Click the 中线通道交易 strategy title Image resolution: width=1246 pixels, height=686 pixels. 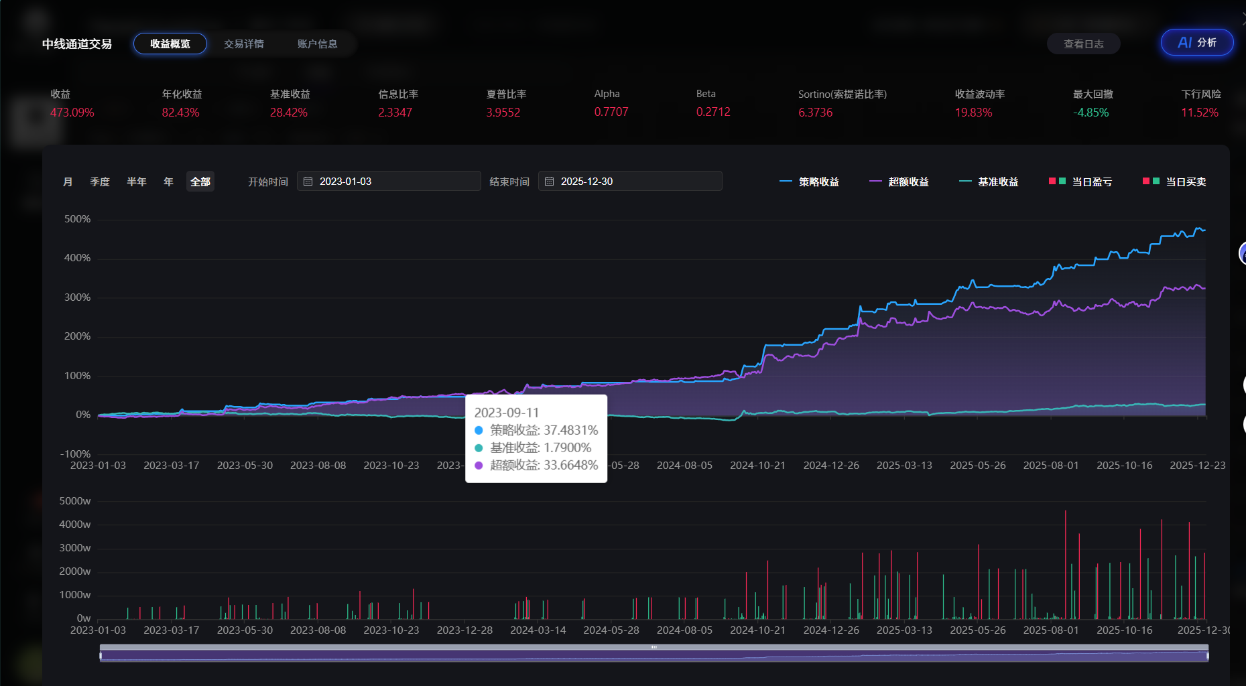pyautogui.click(x=77, y=44)
